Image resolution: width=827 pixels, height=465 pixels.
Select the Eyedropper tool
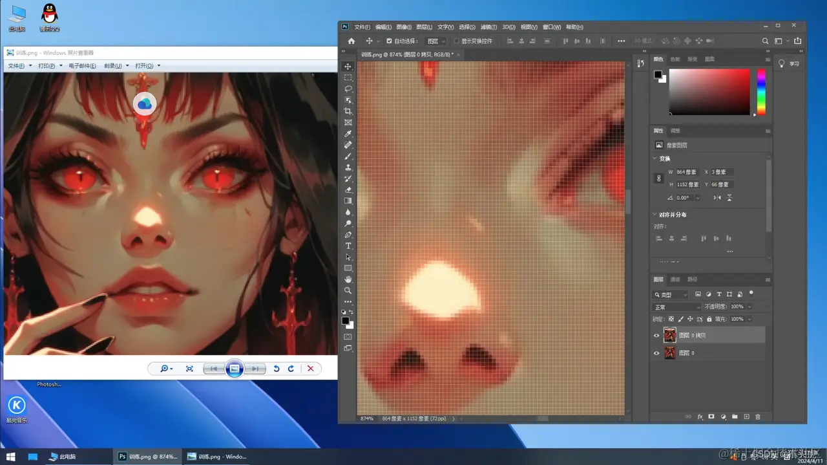(x=348, y=134)
